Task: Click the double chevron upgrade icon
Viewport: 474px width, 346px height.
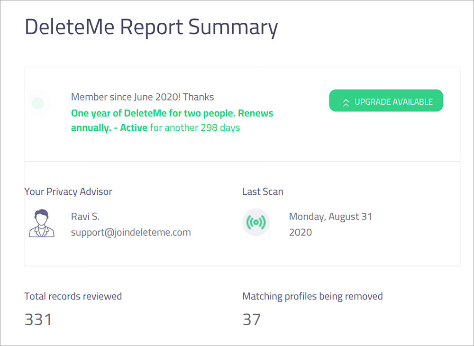Action: 346,103
